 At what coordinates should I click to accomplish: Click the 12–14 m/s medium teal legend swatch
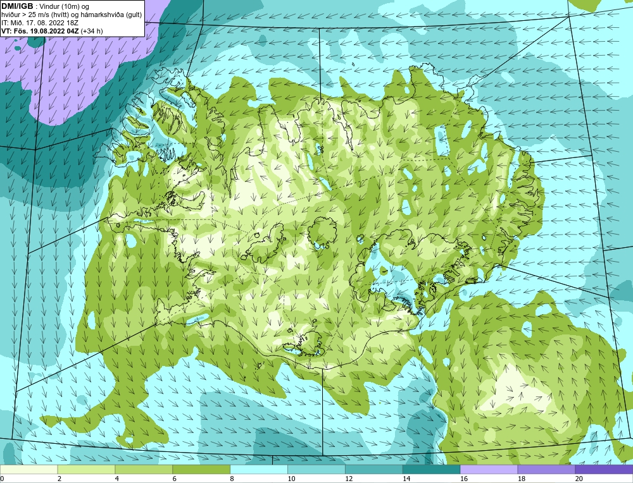coord(374,470)
